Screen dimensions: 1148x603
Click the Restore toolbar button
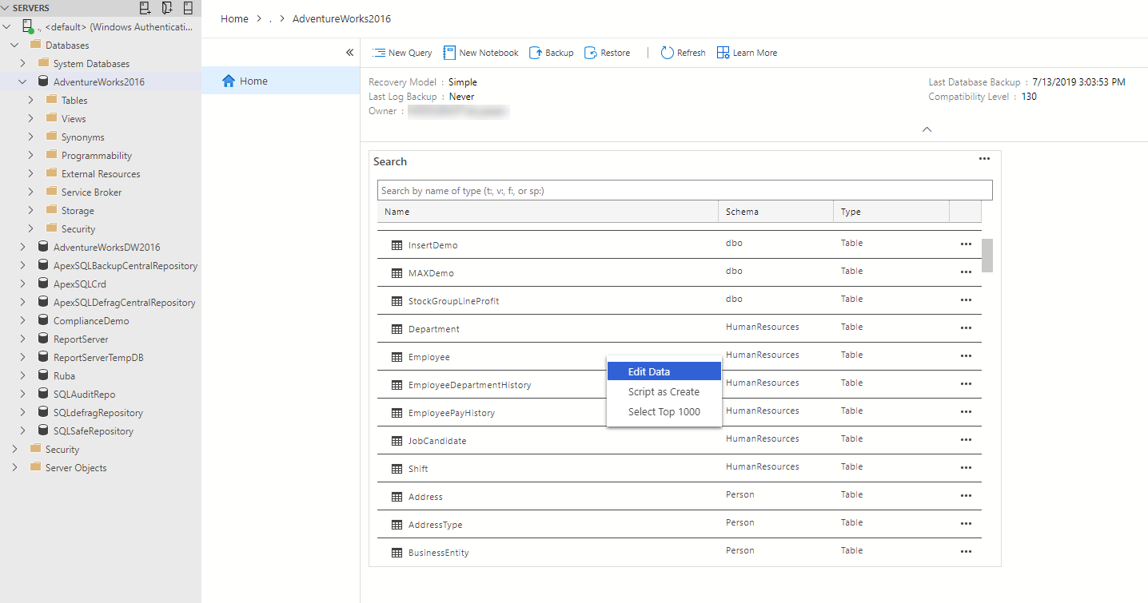tap(607, 53)
